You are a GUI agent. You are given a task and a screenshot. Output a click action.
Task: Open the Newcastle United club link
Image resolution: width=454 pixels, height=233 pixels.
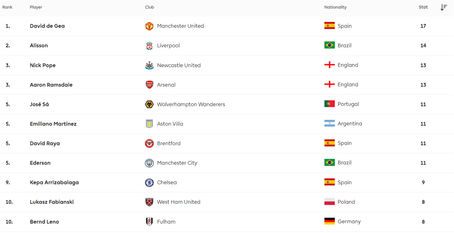coord(179,65)
